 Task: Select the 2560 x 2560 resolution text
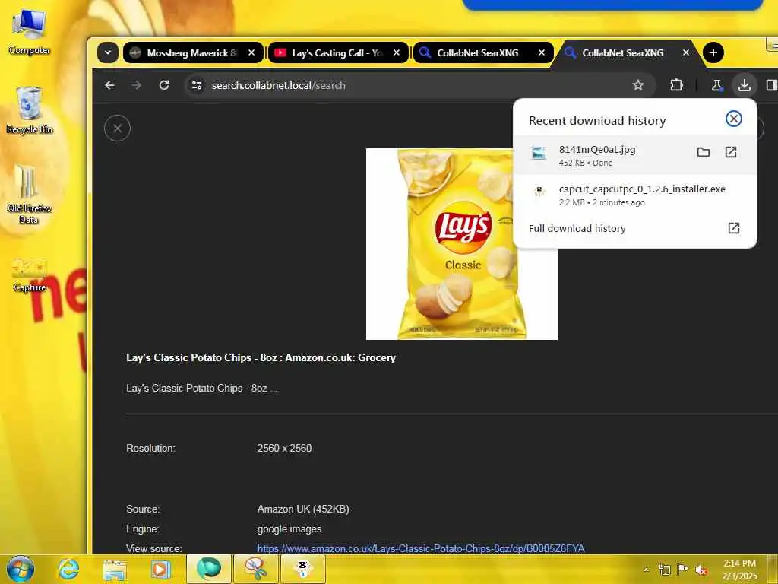(284, 448)
